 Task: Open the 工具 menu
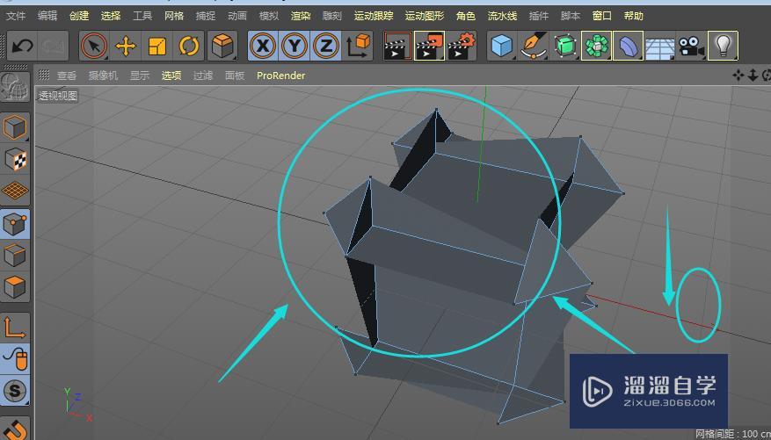[142, 16]
